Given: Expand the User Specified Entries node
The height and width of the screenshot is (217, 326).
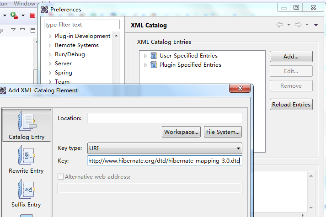Looking at the screenshot, I should [x=145, y=56].
